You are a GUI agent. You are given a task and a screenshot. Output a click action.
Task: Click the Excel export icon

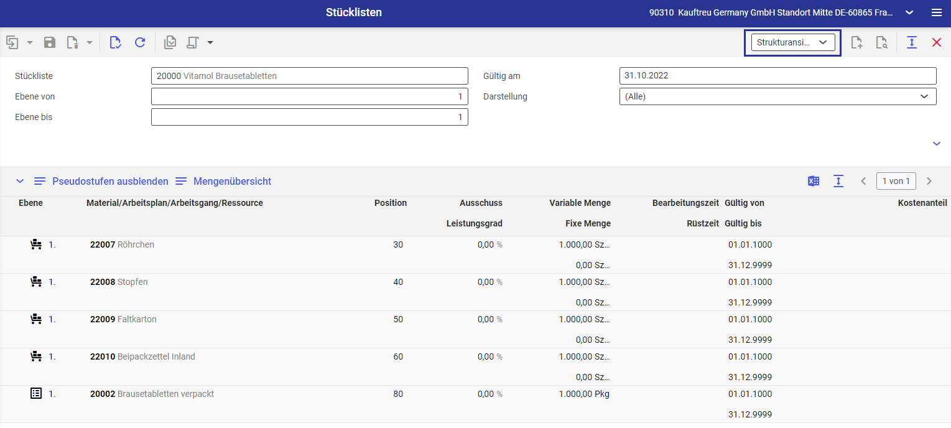click(x=813, y=181)
